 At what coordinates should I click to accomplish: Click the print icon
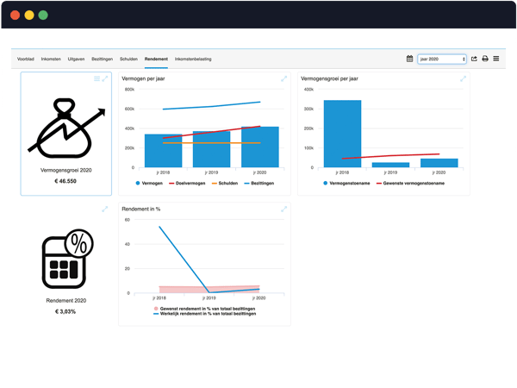click(485, 59)
